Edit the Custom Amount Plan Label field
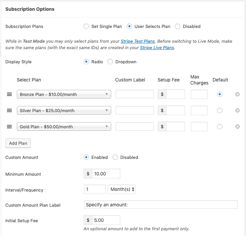This screenshot has width=246, height=236. coord(161,205)
